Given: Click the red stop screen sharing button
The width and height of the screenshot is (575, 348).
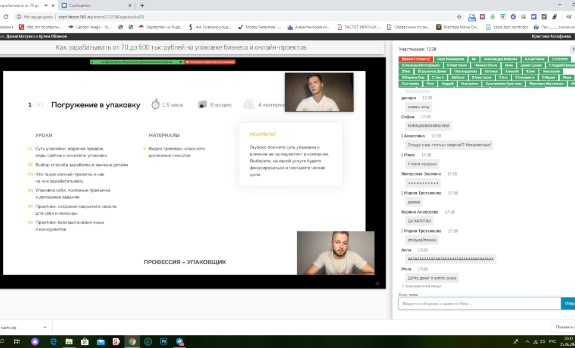Looking at the screenshot, I should pyautogui.click(x=209, y=62).
